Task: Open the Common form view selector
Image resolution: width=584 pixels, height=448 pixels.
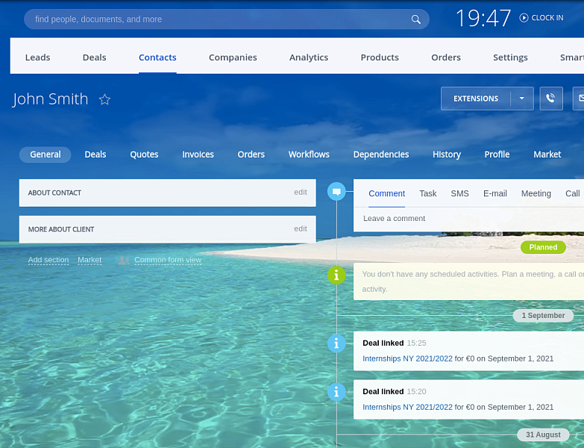Action: click(168, 260)
